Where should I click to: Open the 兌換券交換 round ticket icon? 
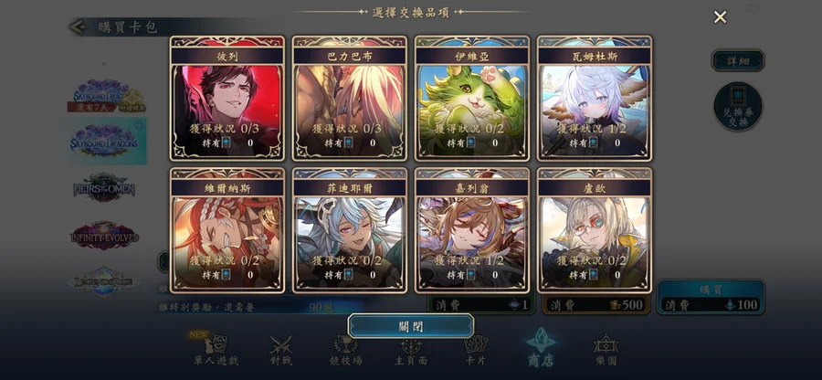coord(738,106)
